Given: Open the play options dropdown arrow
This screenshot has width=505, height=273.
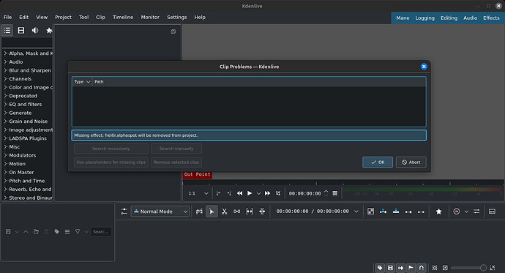Looking at the screenshot, I should point(258,193).
